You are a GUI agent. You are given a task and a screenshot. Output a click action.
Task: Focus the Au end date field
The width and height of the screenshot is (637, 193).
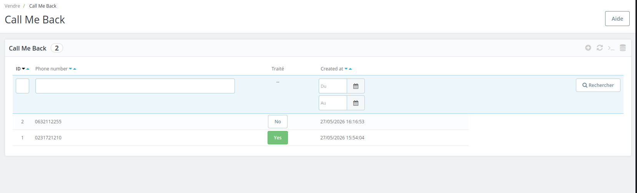coord(333,103)
